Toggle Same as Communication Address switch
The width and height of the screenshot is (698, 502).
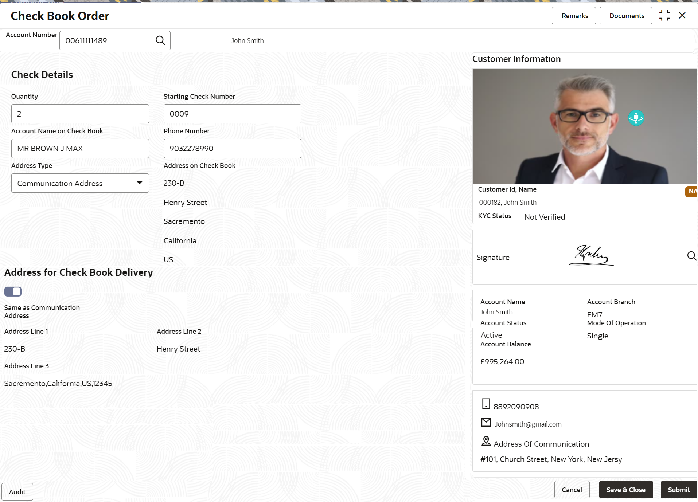click(13, 291)
